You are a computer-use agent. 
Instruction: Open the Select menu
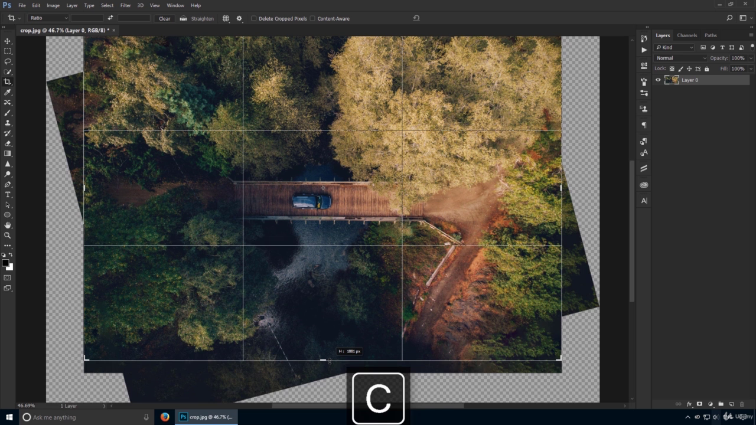point(107,5)
